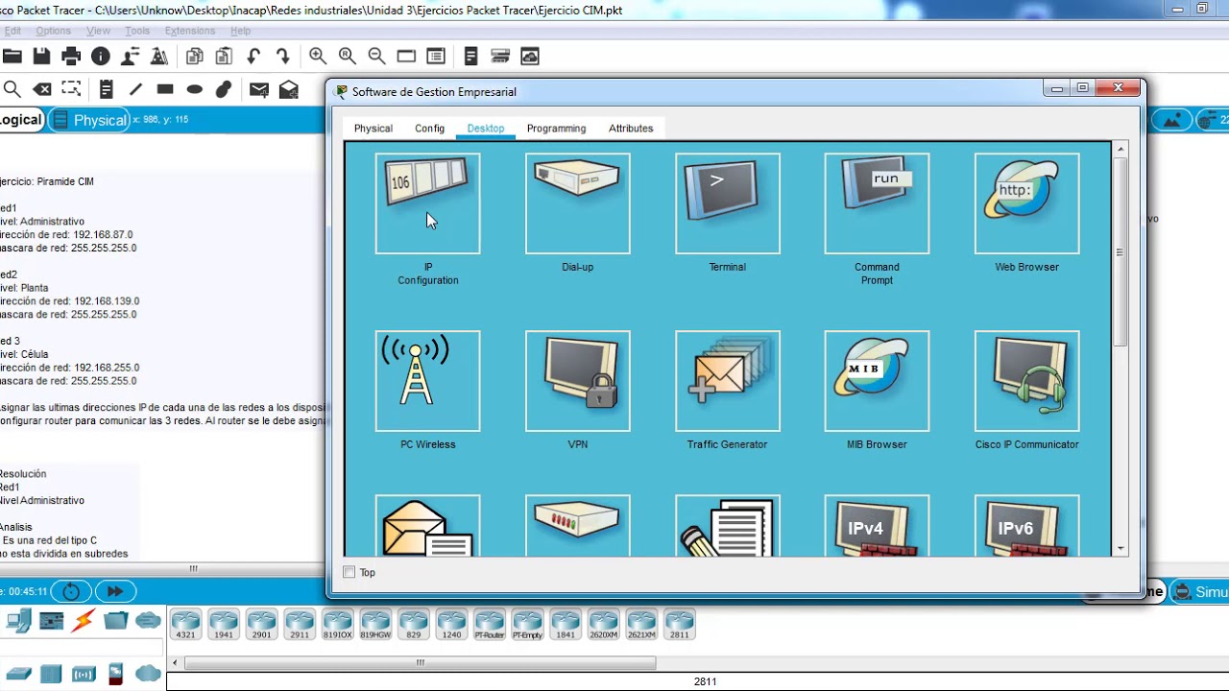Viewport: 1229px width, 691px height.
Task: Select the 2811 router device
Action: click(x=680, y=624)
